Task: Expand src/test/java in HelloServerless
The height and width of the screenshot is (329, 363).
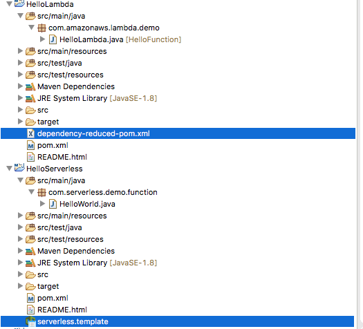Action: click(x=20, y=227)
